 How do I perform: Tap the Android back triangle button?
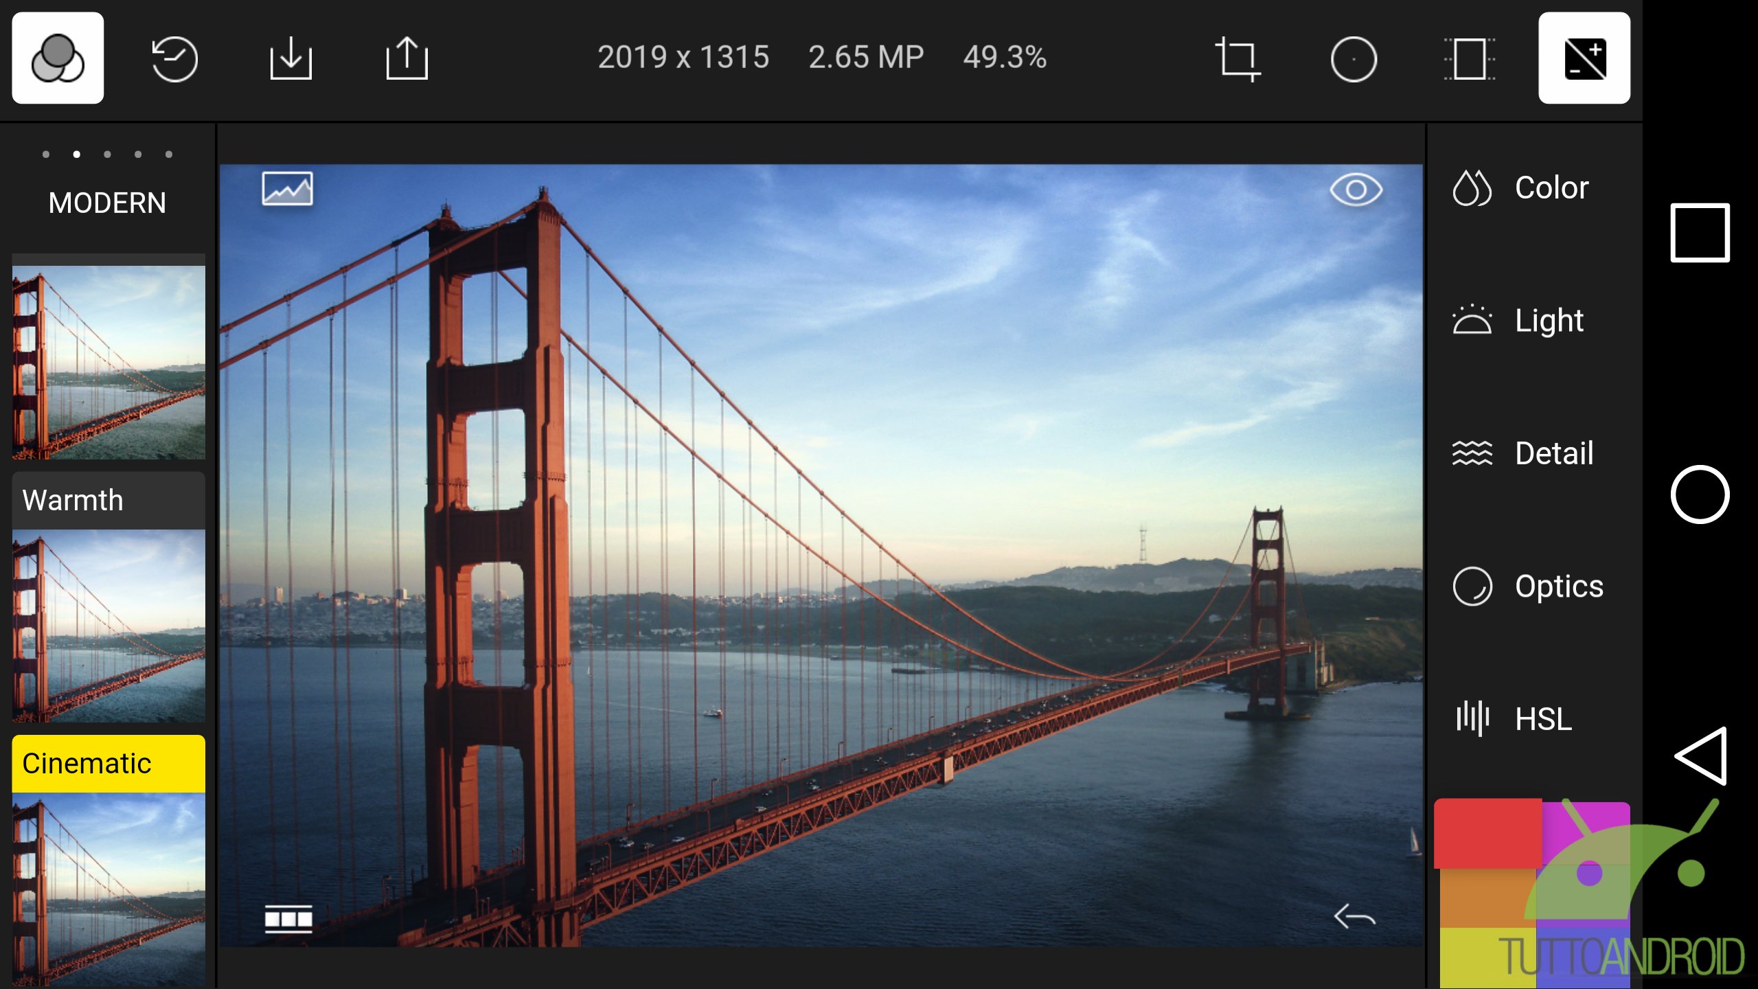(1701, 755)
